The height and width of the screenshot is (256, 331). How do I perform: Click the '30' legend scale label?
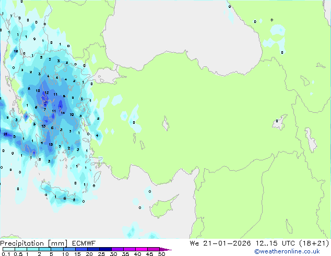tap(113, 254)
